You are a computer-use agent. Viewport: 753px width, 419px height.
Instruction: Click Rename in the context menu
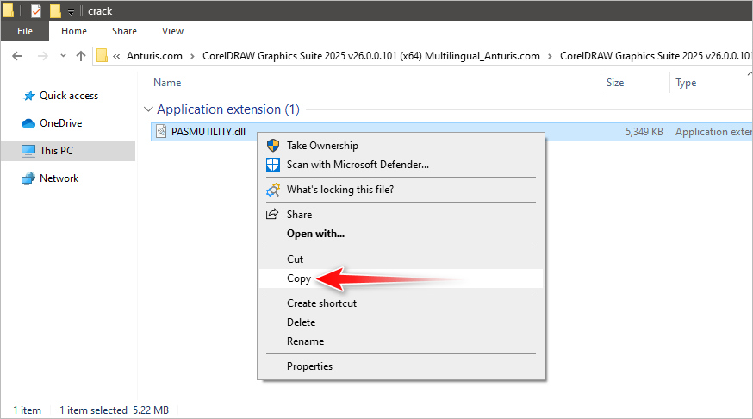[x=305, y=341]
